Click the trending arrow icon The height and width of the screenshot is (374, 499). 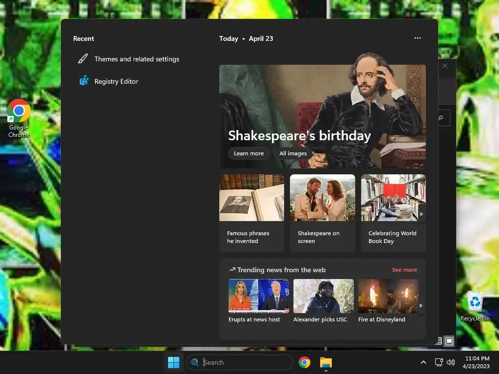coord(232,270)
